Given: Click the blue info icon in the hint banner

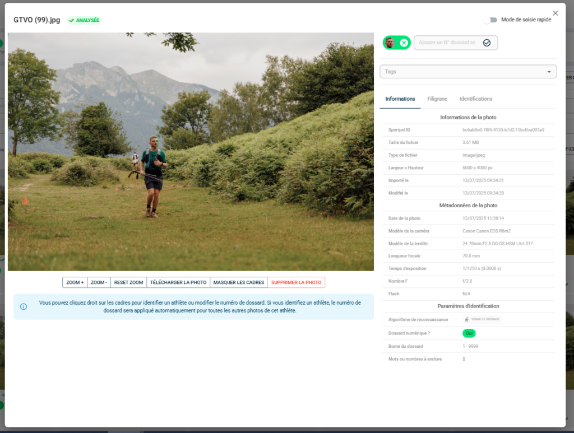Looking at the screenshot, I should click(x=24, y=306).
